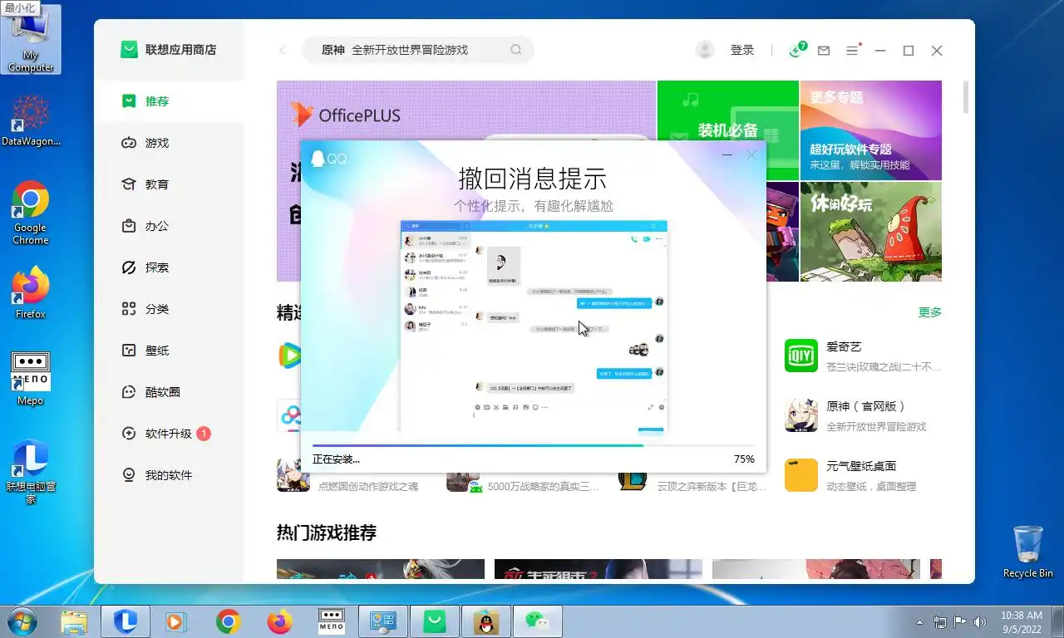The height and width of the screenshot is (638, 1064).
Task: Open Mepo from the taskbar
Action: coord(332,621)
